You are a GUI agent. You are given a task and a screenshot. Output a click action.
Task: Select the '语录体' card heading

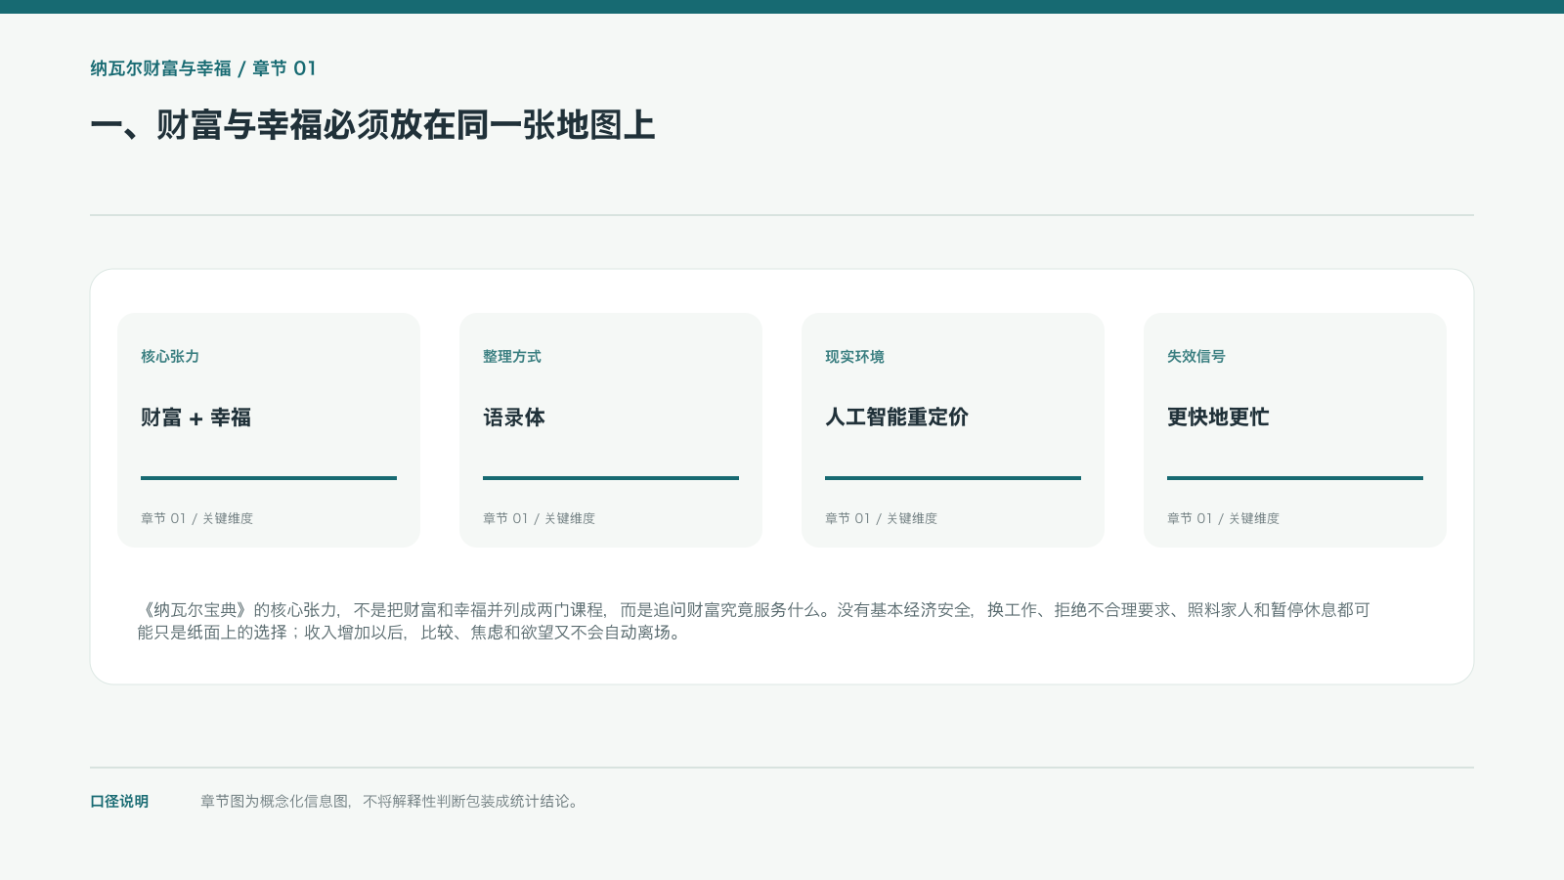click(514, 418)
